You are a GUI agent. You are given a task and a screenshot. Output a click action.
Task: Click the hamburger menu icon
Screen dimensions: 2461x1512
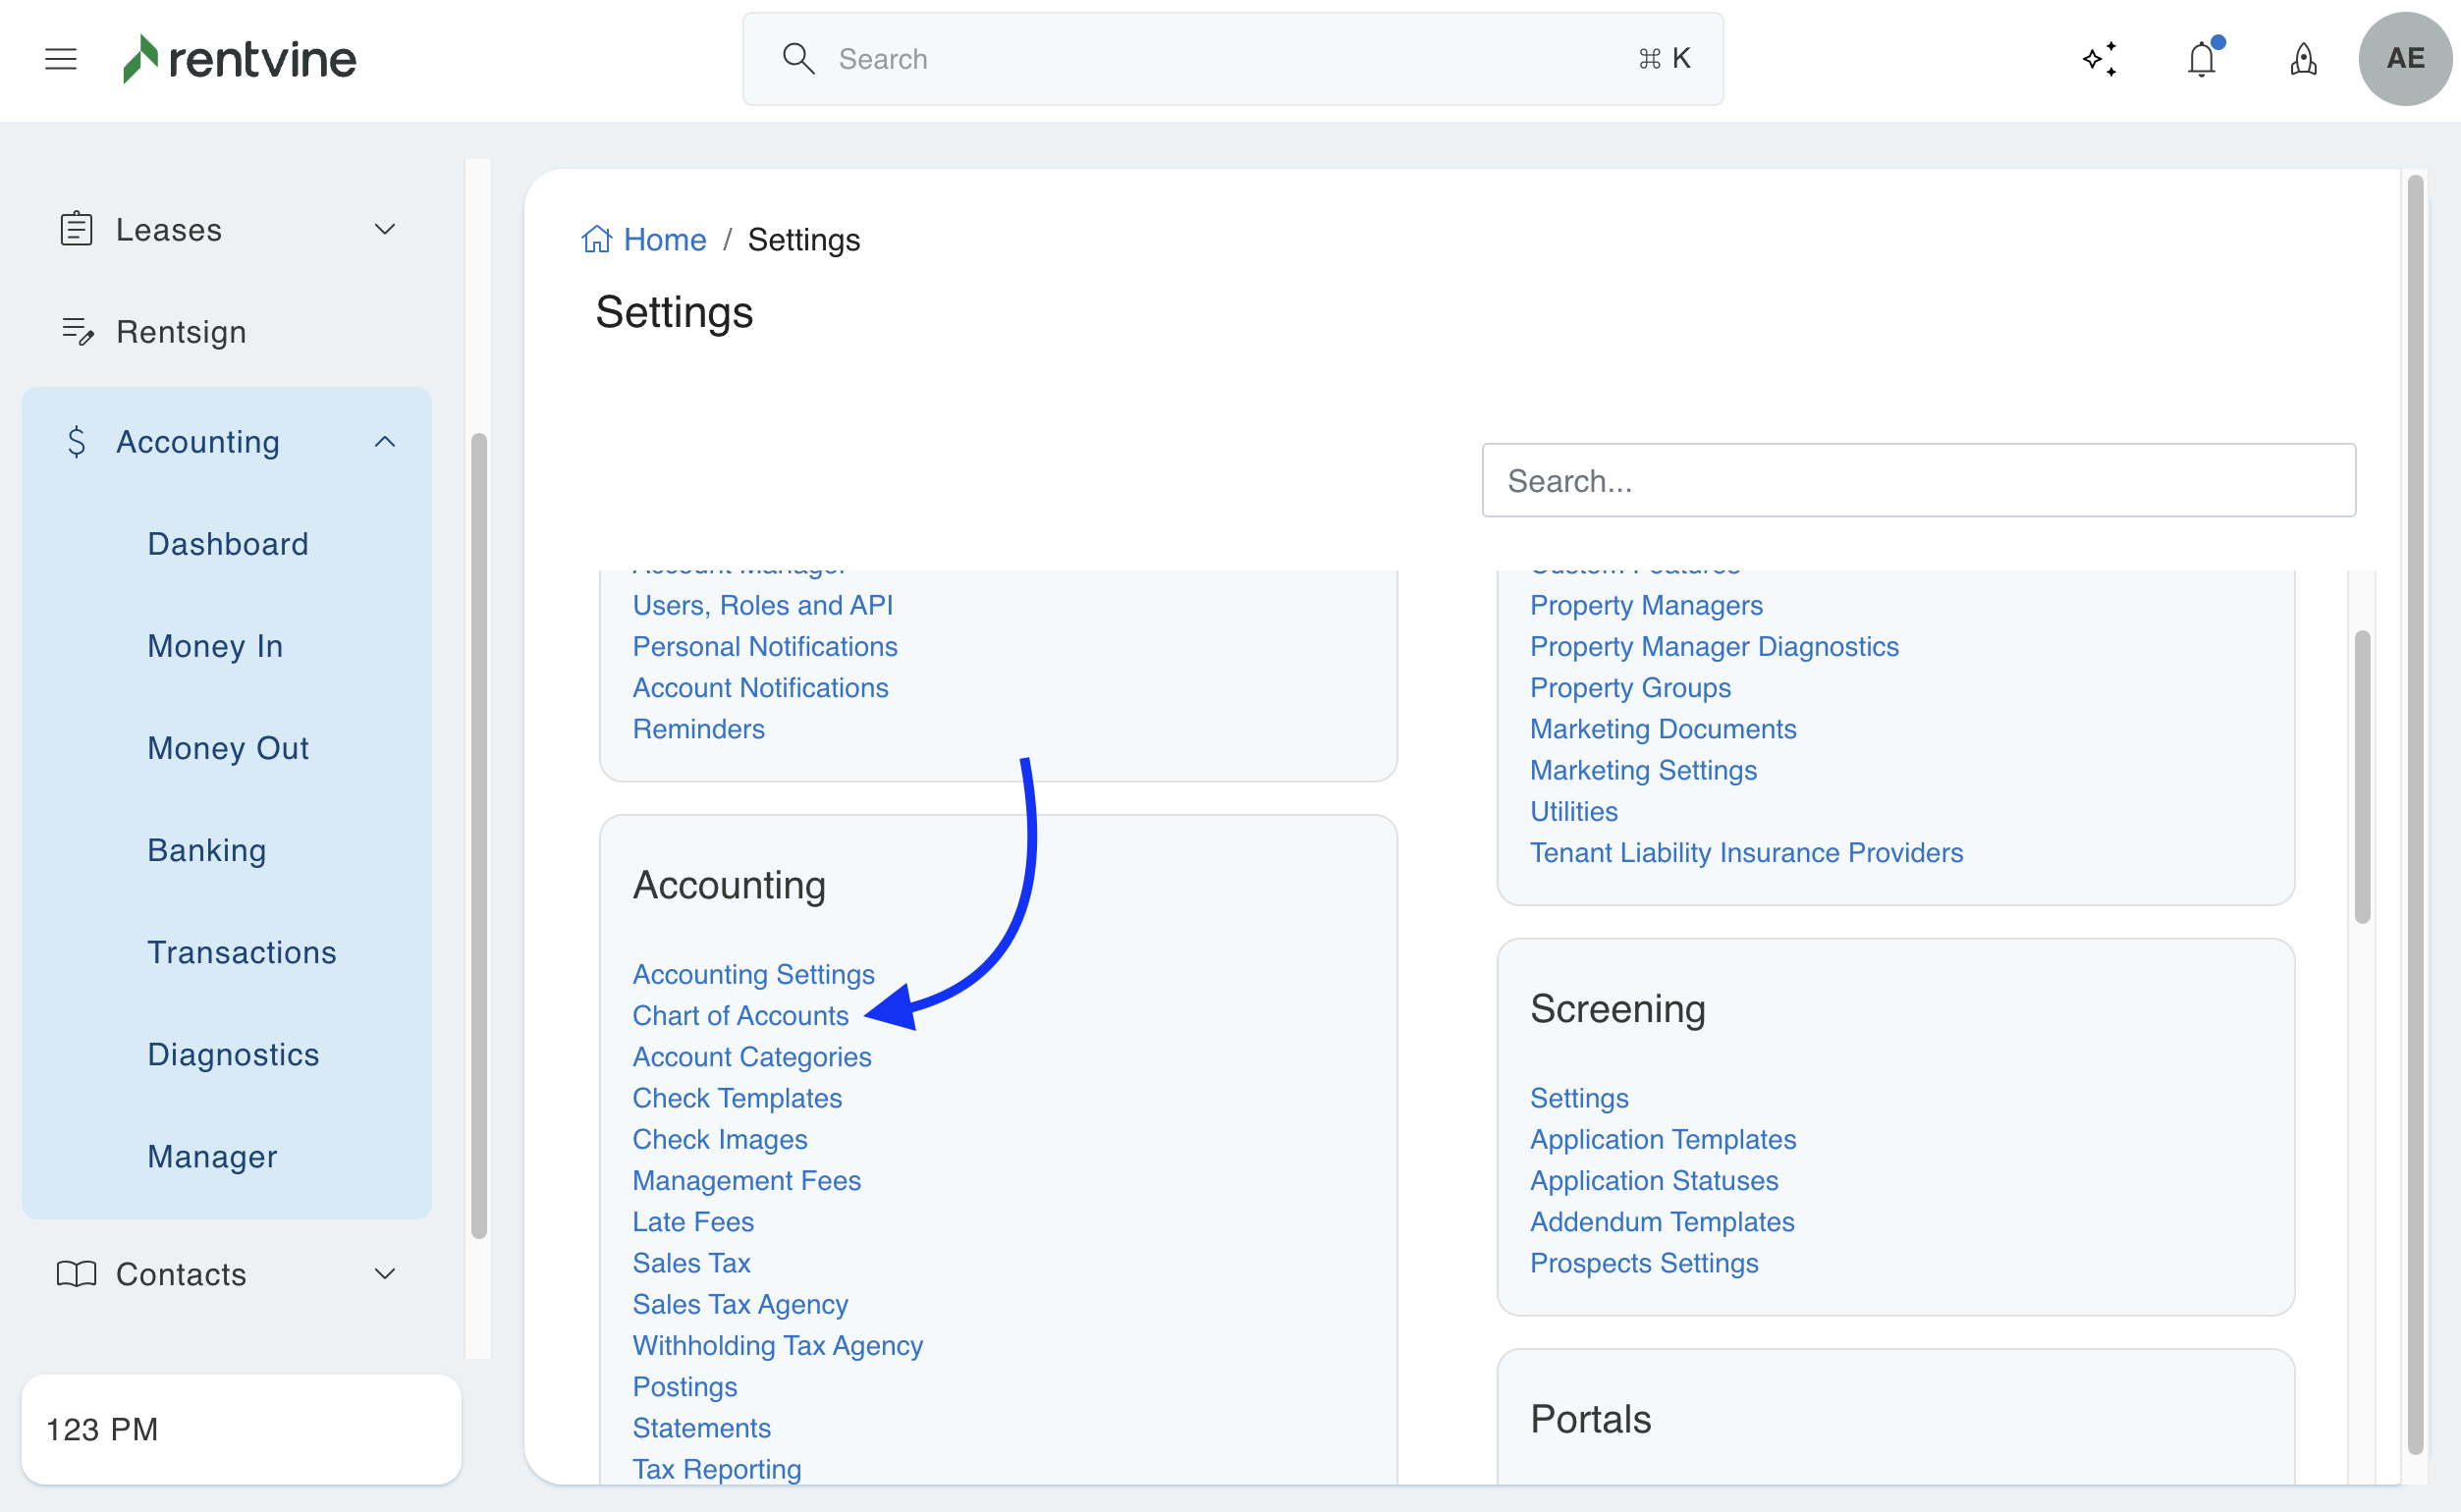[x=61, y=59]
